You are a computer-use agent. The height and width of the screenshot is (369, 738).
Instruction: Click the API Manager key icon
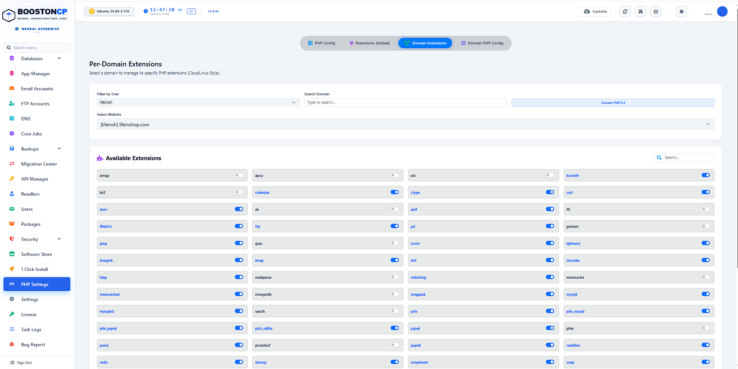[x=12, y=179]
